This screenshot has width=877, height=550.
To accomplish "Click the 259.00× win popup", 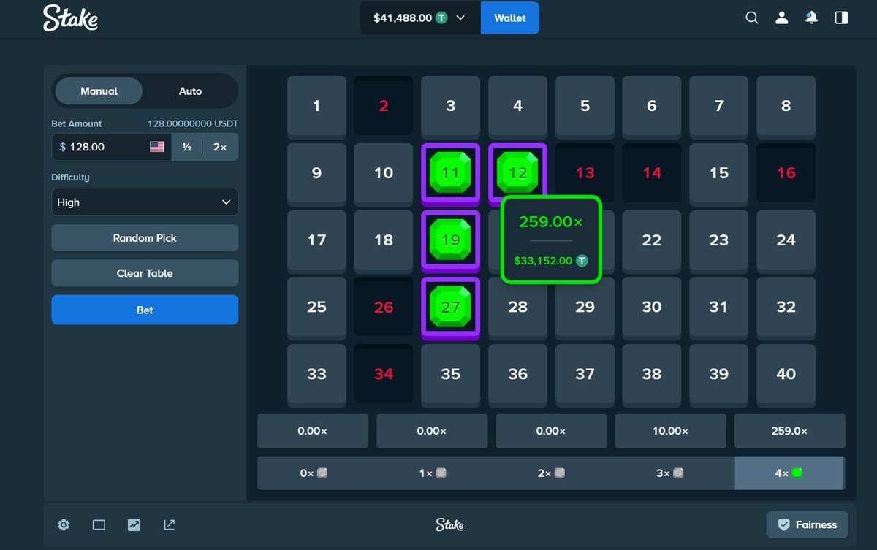I will click(551, 240).
